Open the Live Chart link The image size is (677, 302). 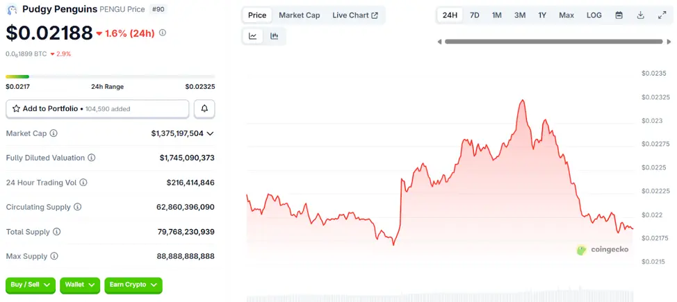(x=355, y=15)
